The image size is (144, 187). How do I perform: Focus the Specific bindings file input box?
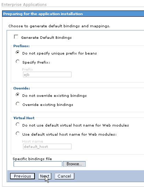click(38, 164)
